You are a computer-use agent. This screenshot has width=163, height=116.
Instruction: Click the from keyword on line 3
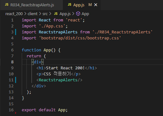pyautogui.click(x=85, y=32)
